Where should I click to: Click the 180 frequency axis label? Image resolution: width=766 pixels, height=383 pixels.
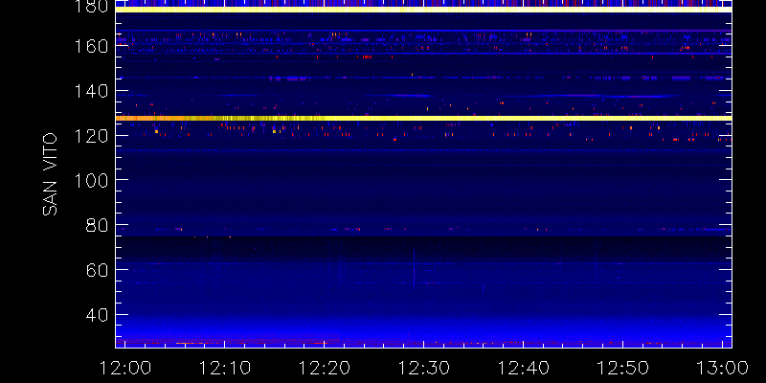pos(90,6)
